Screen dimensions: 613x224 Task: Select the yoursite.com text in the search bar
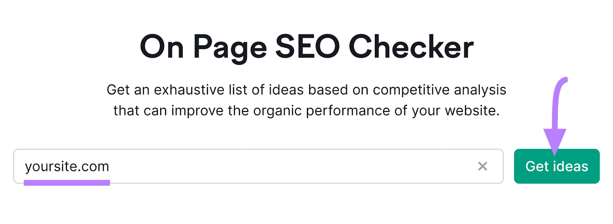pyautogui.click(x=67, y=166)
